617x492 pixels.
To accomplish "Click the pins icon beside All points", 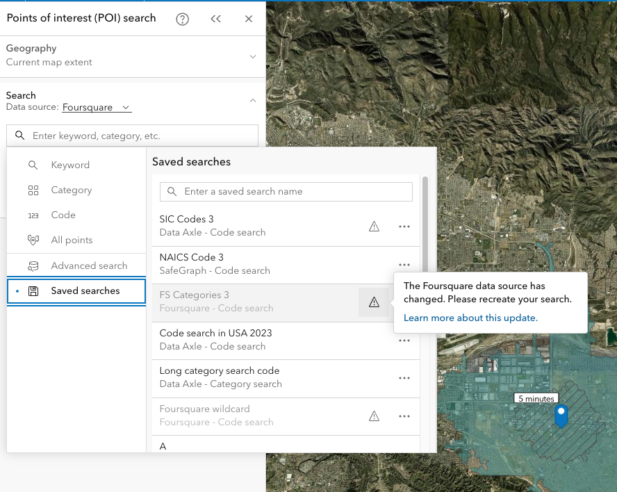I will pyautogui.click(x=33, y=240).
